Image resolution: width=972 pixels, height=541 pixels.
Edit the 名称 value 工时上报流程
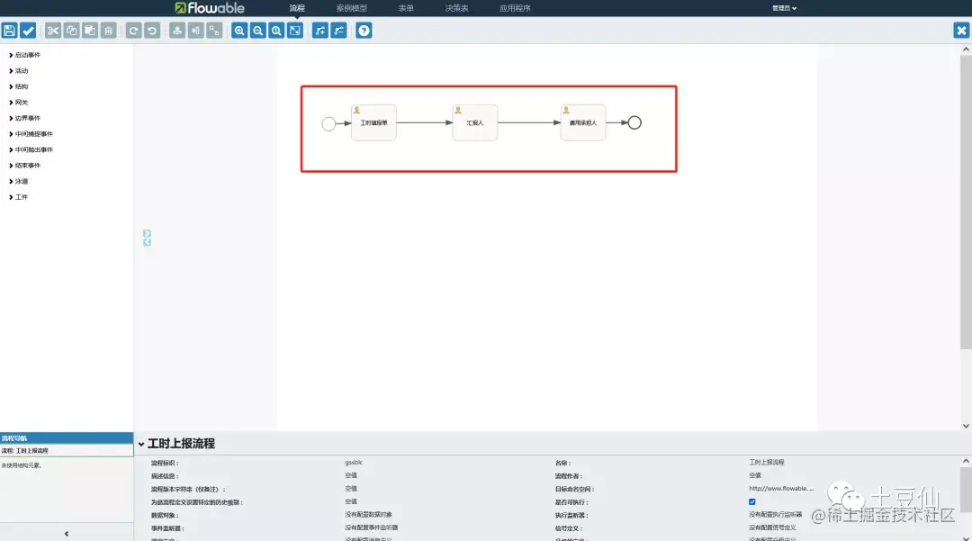click(766, 463)
